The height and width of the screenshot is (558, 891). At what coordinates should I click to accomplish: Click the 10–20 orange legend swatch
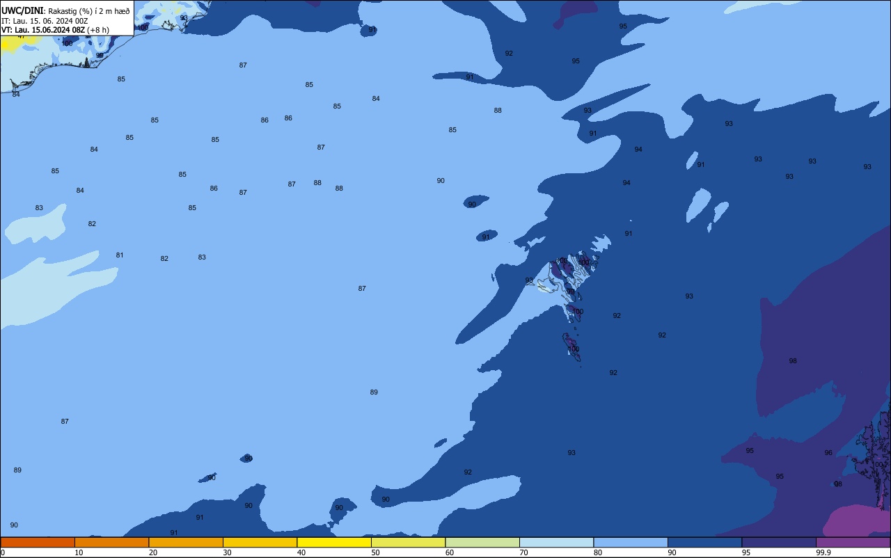(x=111, y=542)
